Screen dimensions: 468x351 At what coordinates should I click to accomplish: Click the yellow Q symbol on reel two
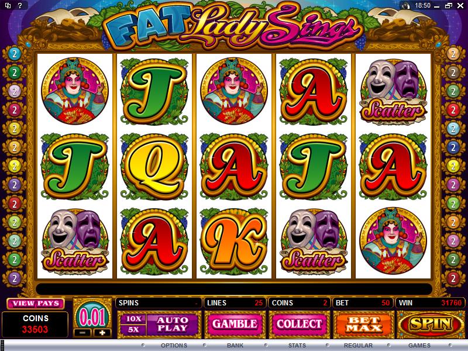tap(154, 167)
